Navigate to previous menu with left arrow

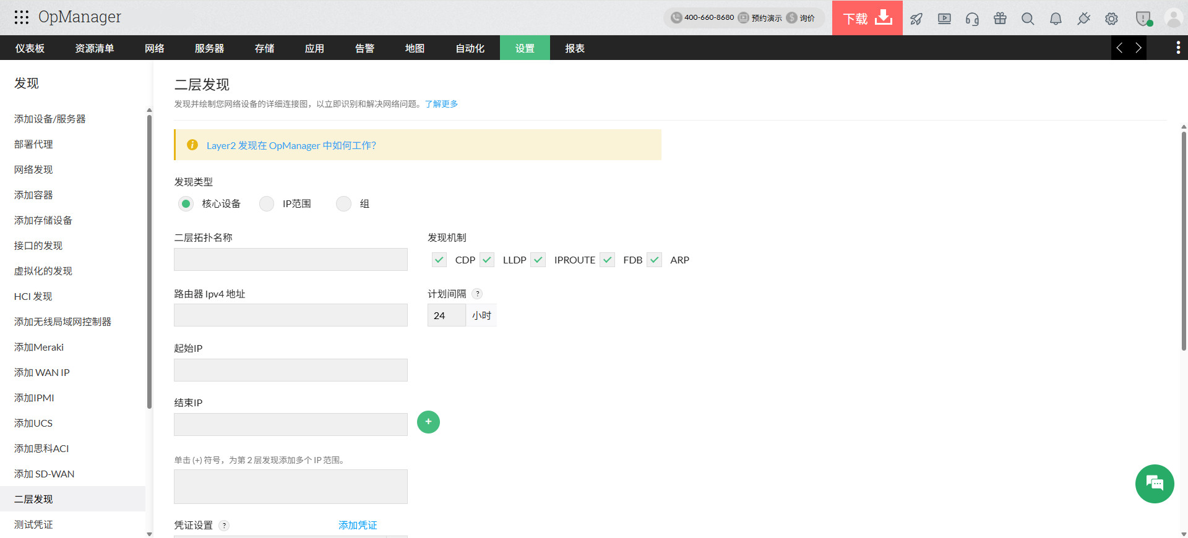[1119, 48]
